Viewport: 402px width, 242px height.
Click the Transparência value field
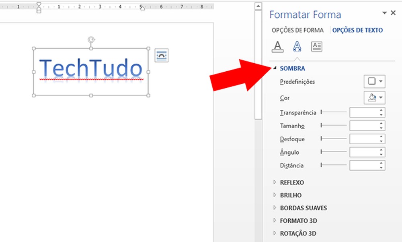point(364,112)
